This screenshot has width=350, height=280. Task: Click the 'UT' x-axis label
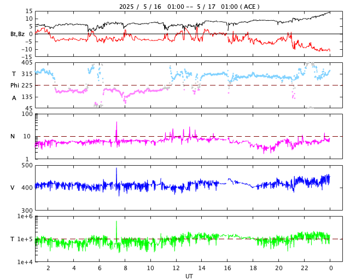[x=189, y=276]
